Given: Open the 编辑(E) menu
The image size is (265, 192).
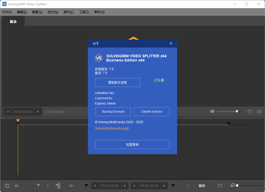Looking at the screenshot, I should 22,12.
